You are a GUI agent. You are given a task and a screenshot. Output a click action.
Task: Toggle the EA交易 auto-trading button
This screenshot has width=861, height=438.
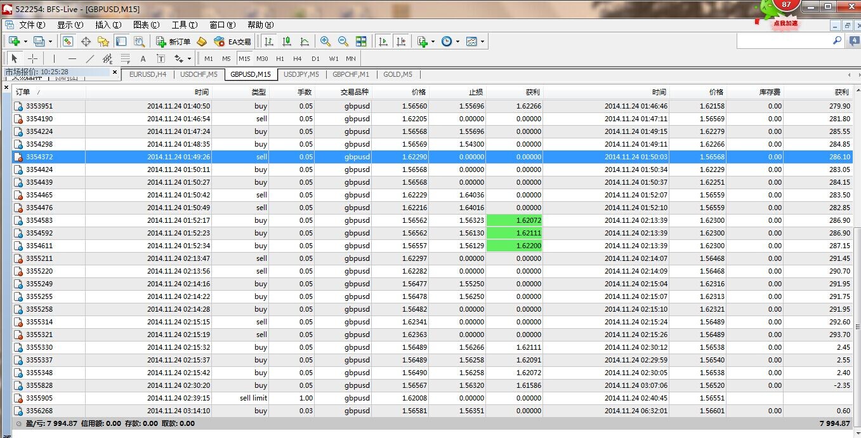[x=232, y=42]
